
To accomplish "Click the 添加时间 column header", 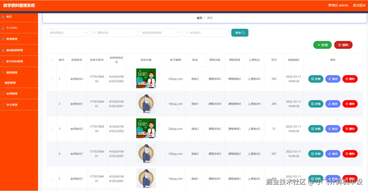I will tap(294, 60).
